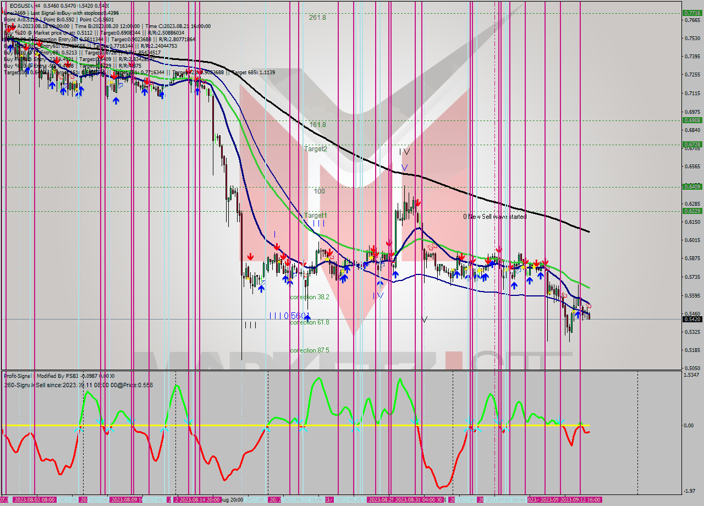Click the 0.6229 price level tag

pyautogui.click(x=691, y=211)
